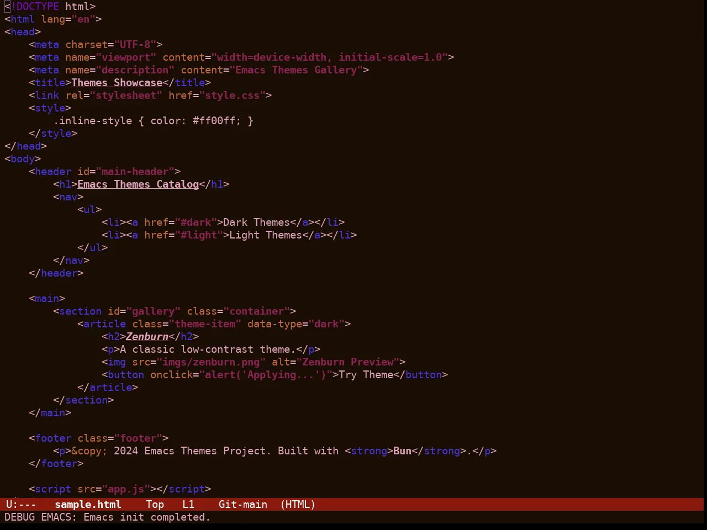
Task: Click the .inline-style selector text
Action: click(x=93, y=120)
